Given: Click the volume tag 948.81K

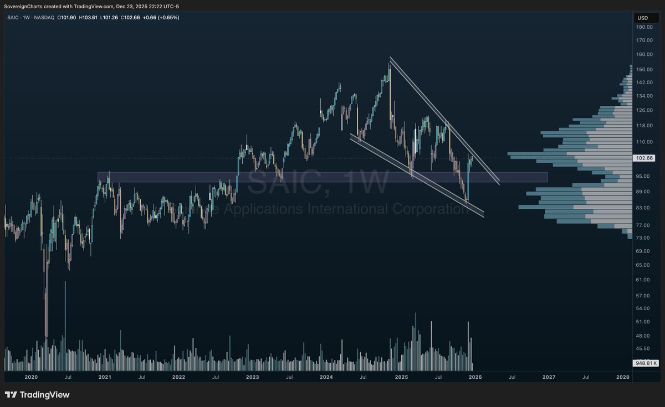Looking at the screenshot, I should 647,363.
